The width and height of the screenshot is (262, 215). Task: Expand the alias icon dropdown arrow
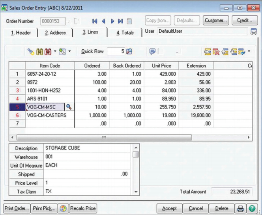(69, 51)
